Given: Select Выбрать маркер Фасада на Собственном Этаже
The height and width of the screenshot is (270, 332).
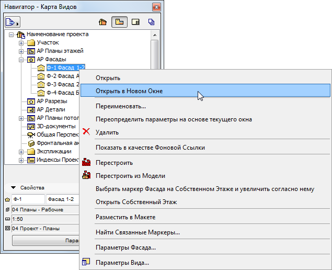Looking at the screenshot, I should [x=205, y=189].
